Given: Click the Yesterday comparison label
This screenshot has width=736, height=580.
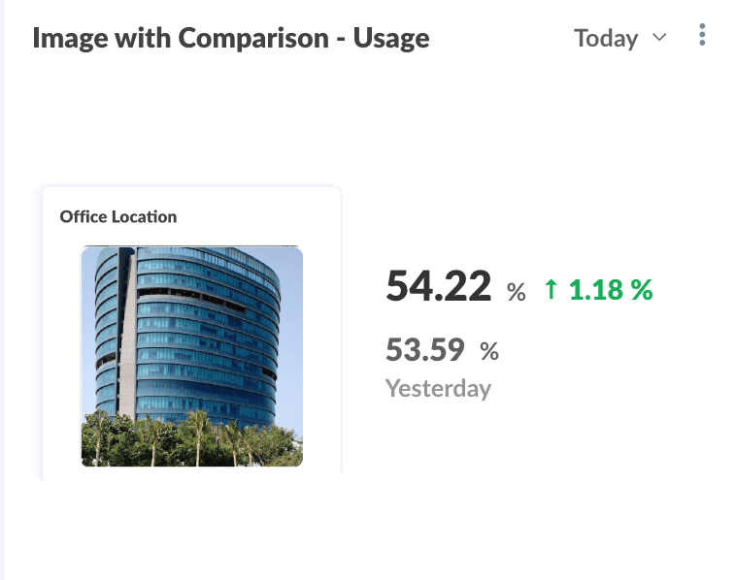Looking at the screenshot, I should pyautogui.click(x=439, y=389).
